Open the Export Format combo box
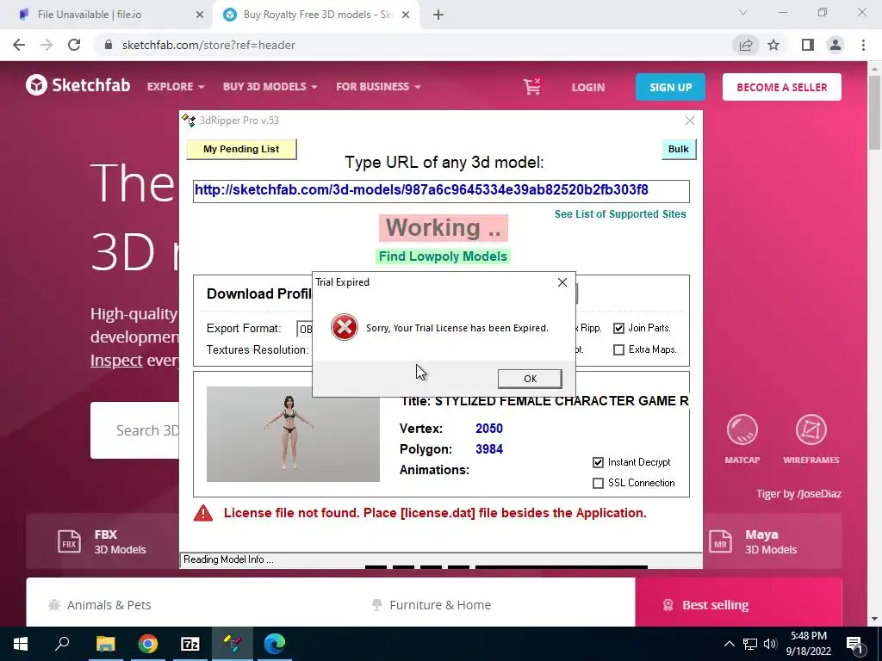882x661 pixels. (x=304, y=329)
